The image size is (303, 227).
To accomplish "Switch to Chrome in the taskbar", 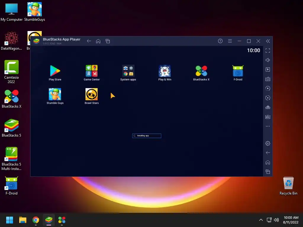I will (x=36, y=220).
